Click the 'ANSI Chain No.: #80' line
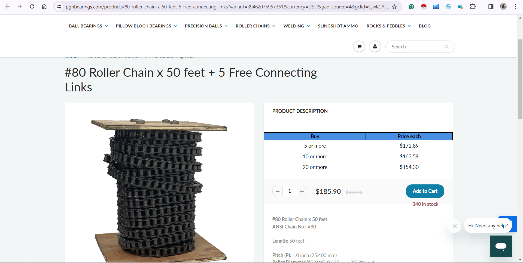 point(294,227)
